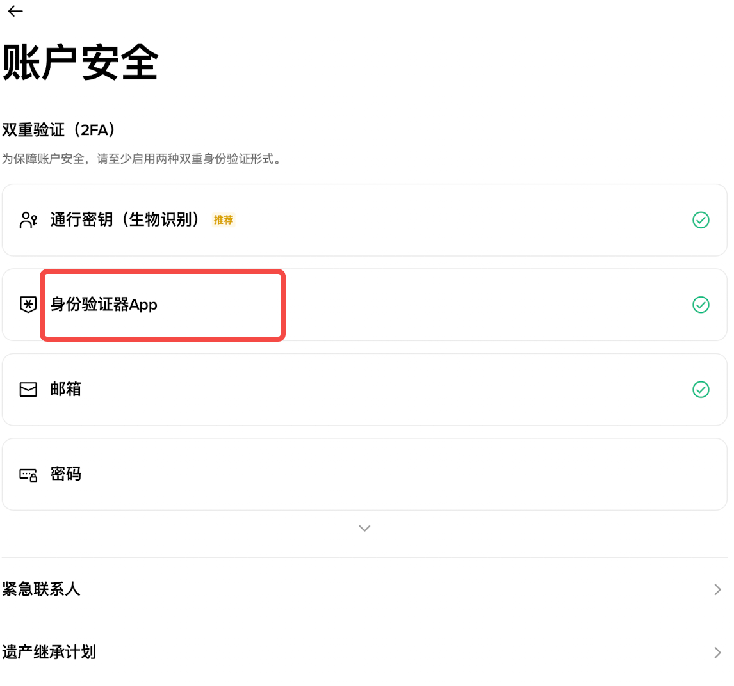
Task: Expand more 2FA options with down chevron
Action: (364, 529)
